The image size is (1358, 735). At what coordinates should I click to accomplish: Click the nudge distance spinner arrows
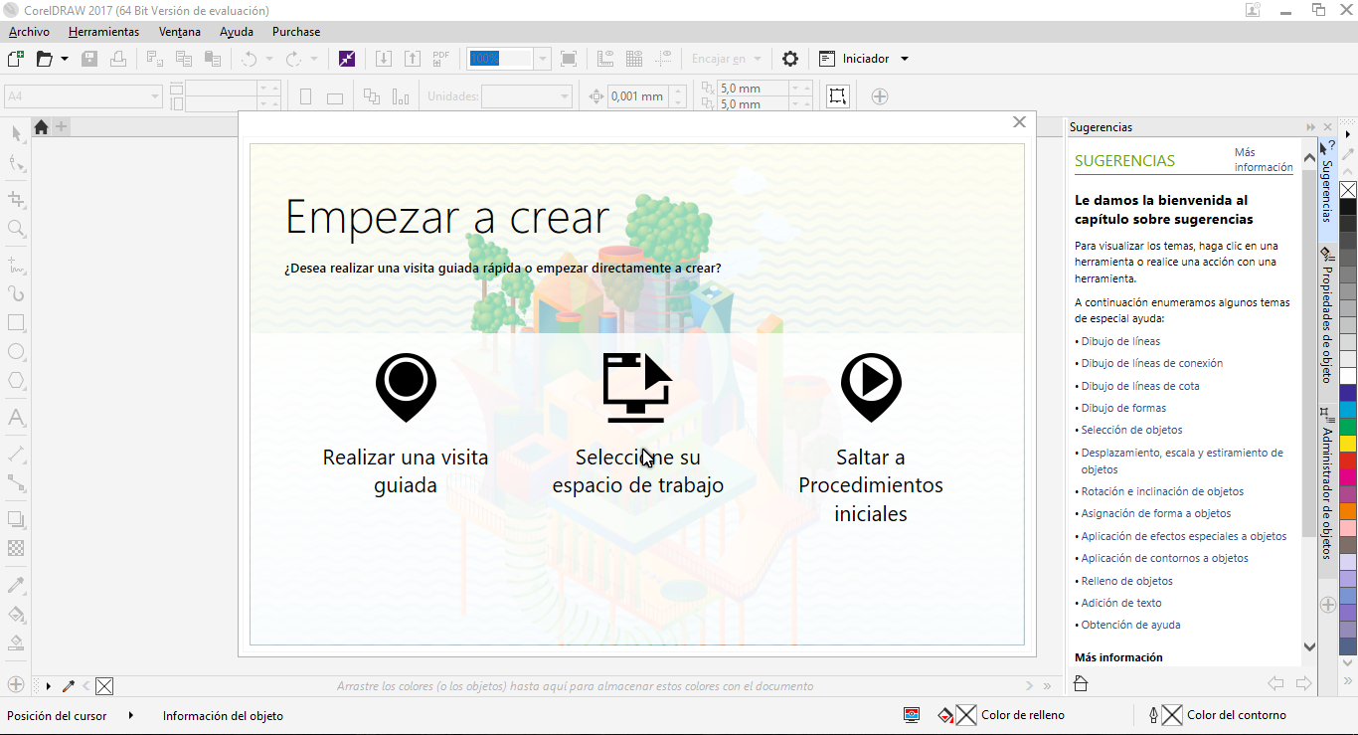point(678,96)
